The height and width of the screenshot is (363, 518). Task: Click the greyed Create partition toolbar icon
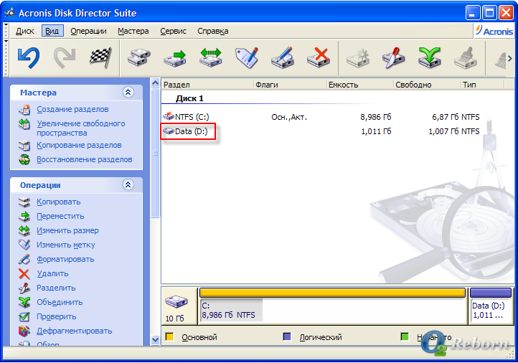[358, 58]
